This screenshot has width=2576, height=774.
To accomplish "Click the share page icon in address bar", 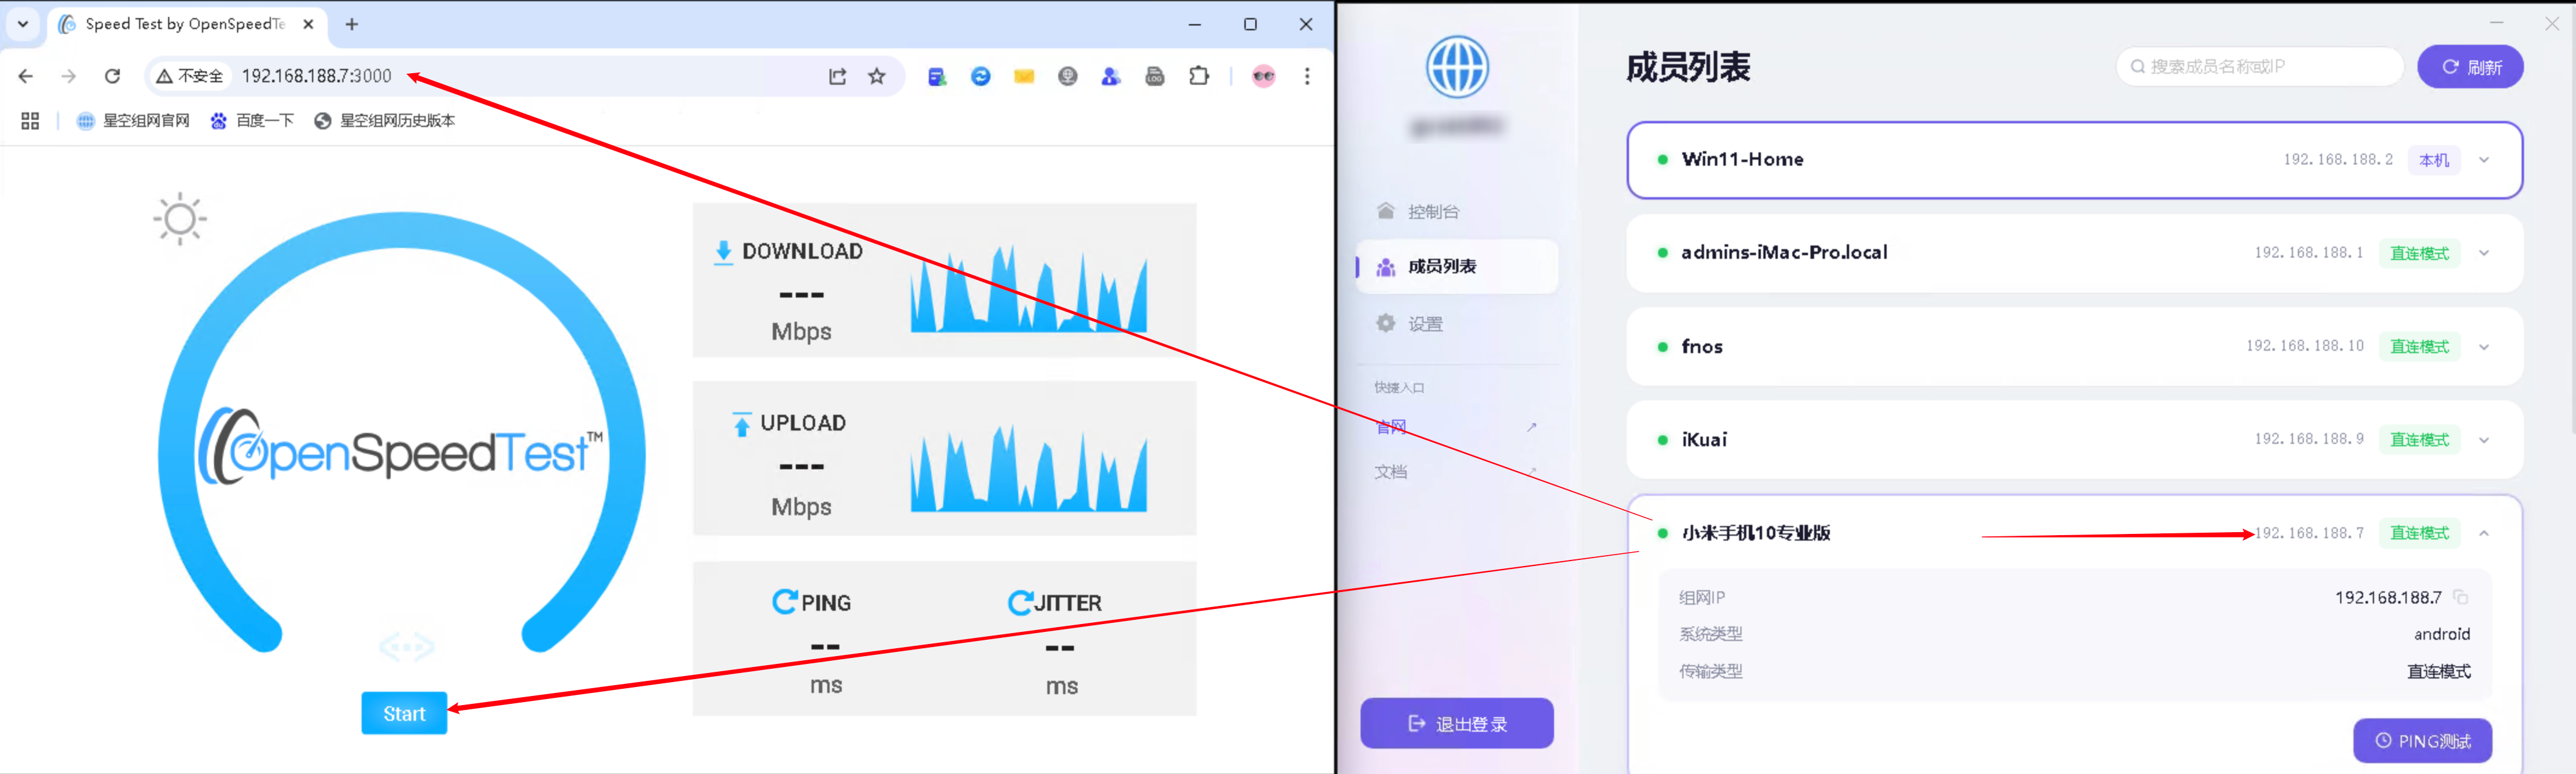I will [x=837, y=76].
